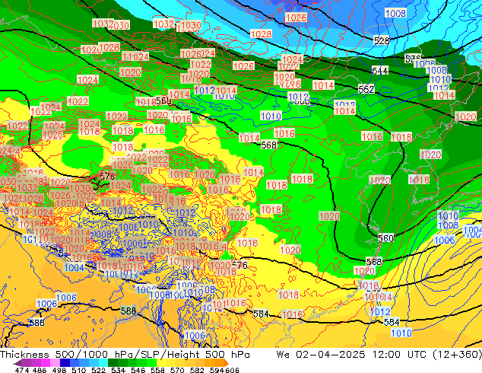Click the bright magenta swatch in the colorbar
The height and width of the screenshot is (373, 482).
click(46, 362)
